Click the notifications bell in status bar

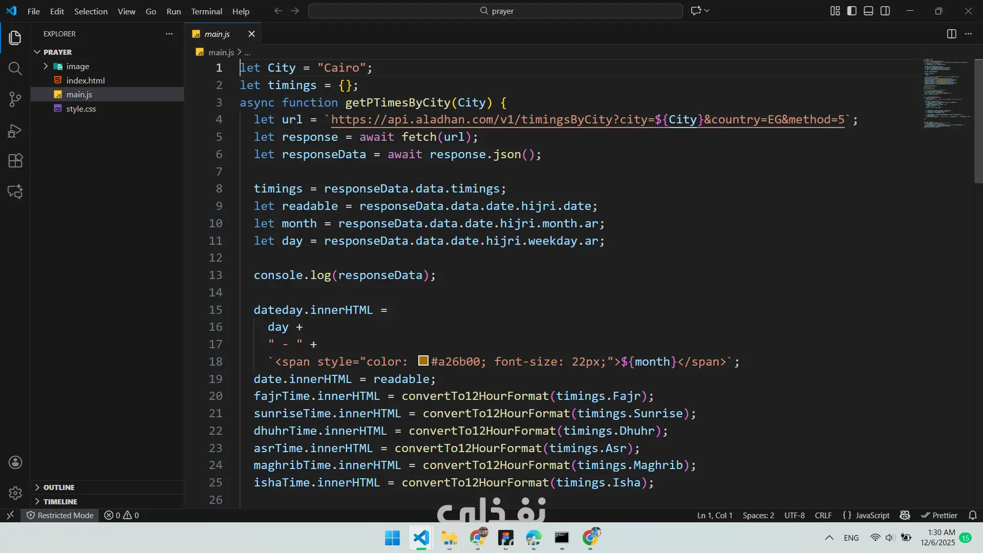click(x=973, y=515)
